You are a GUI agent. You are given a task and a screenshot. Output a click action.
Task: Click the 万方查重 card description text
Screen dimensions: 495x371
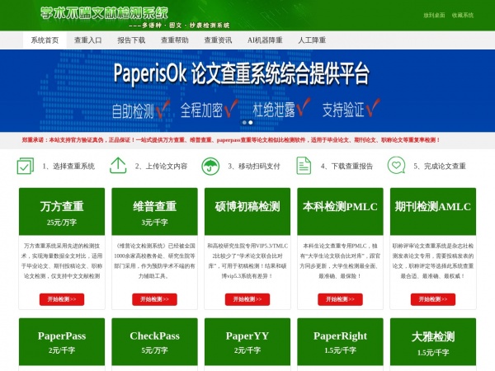coord(62,261)
